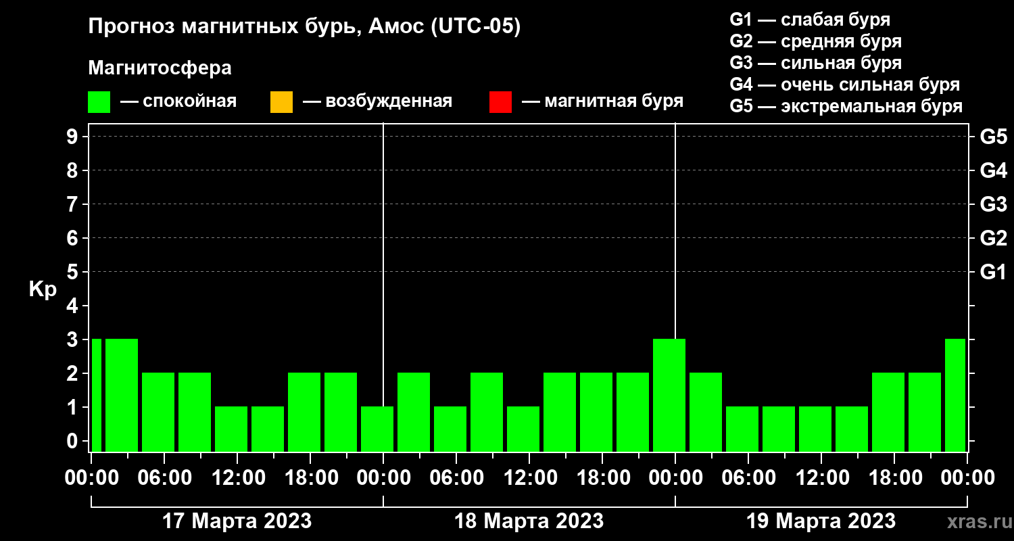Click the '— возбужденная' legend label
This screenshot has width=1014, height=541.
tap(377, 101)
